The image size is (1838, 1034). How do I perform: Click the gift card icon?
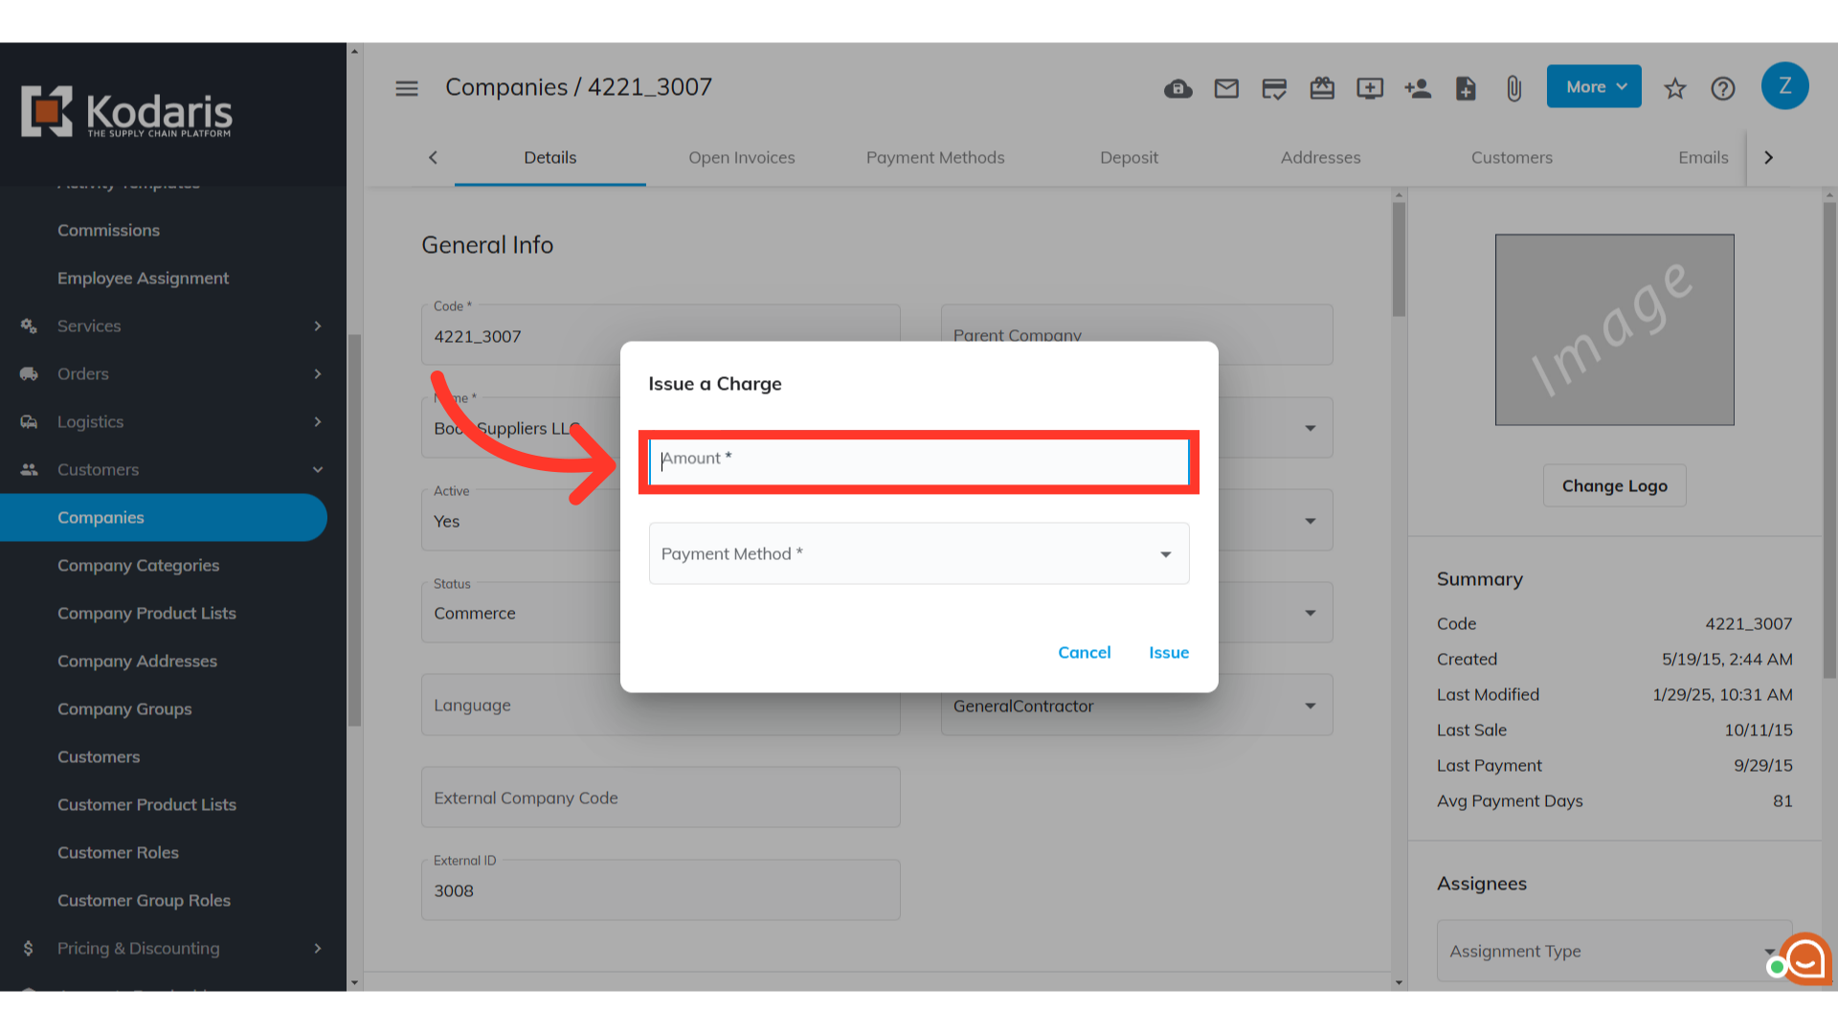point(1322,89)
